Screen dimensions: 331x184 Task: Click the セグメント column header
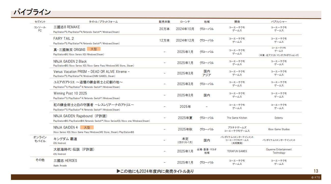pyautogui.click(x=40, y=22)
